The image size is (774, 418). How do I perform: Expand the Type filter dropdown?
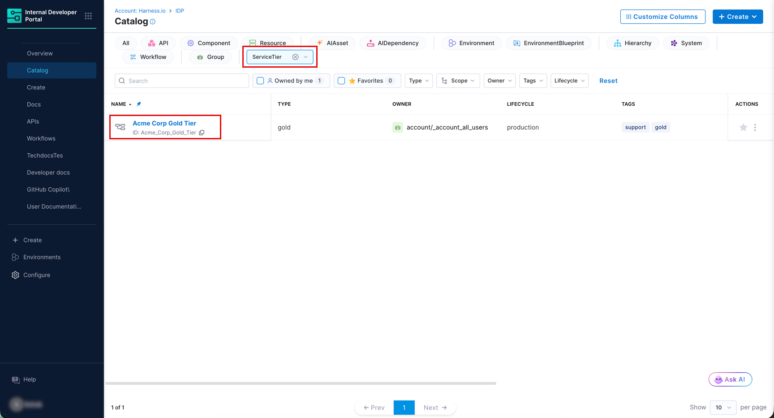tap(419, 81)
